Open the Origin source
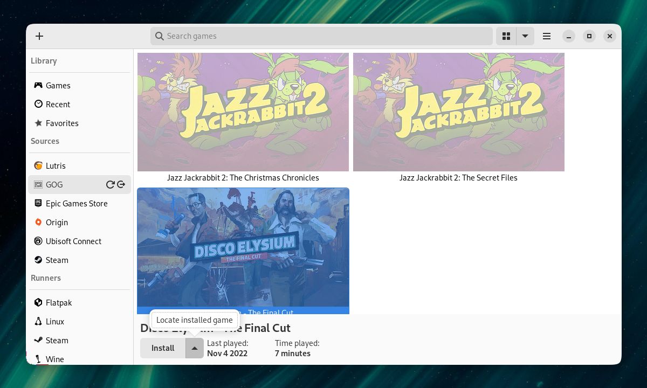 pos(57,222)
